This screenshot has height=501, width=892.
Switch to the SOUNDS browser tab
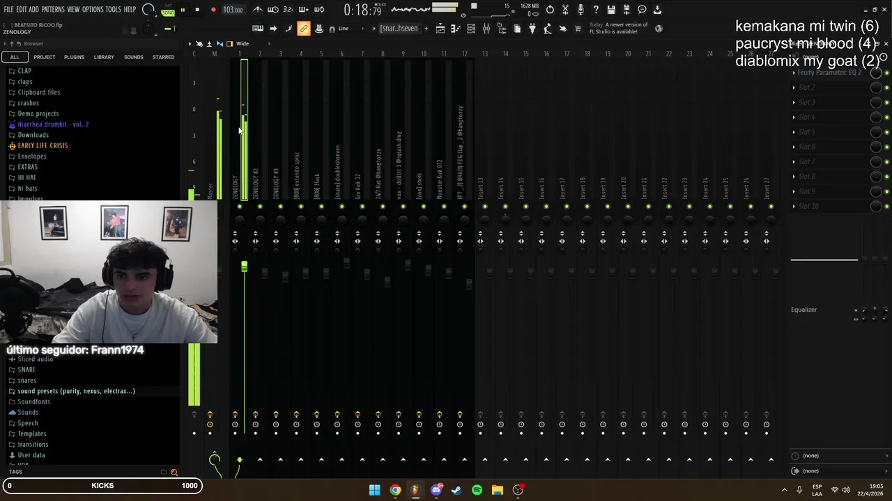coord(133,57)
